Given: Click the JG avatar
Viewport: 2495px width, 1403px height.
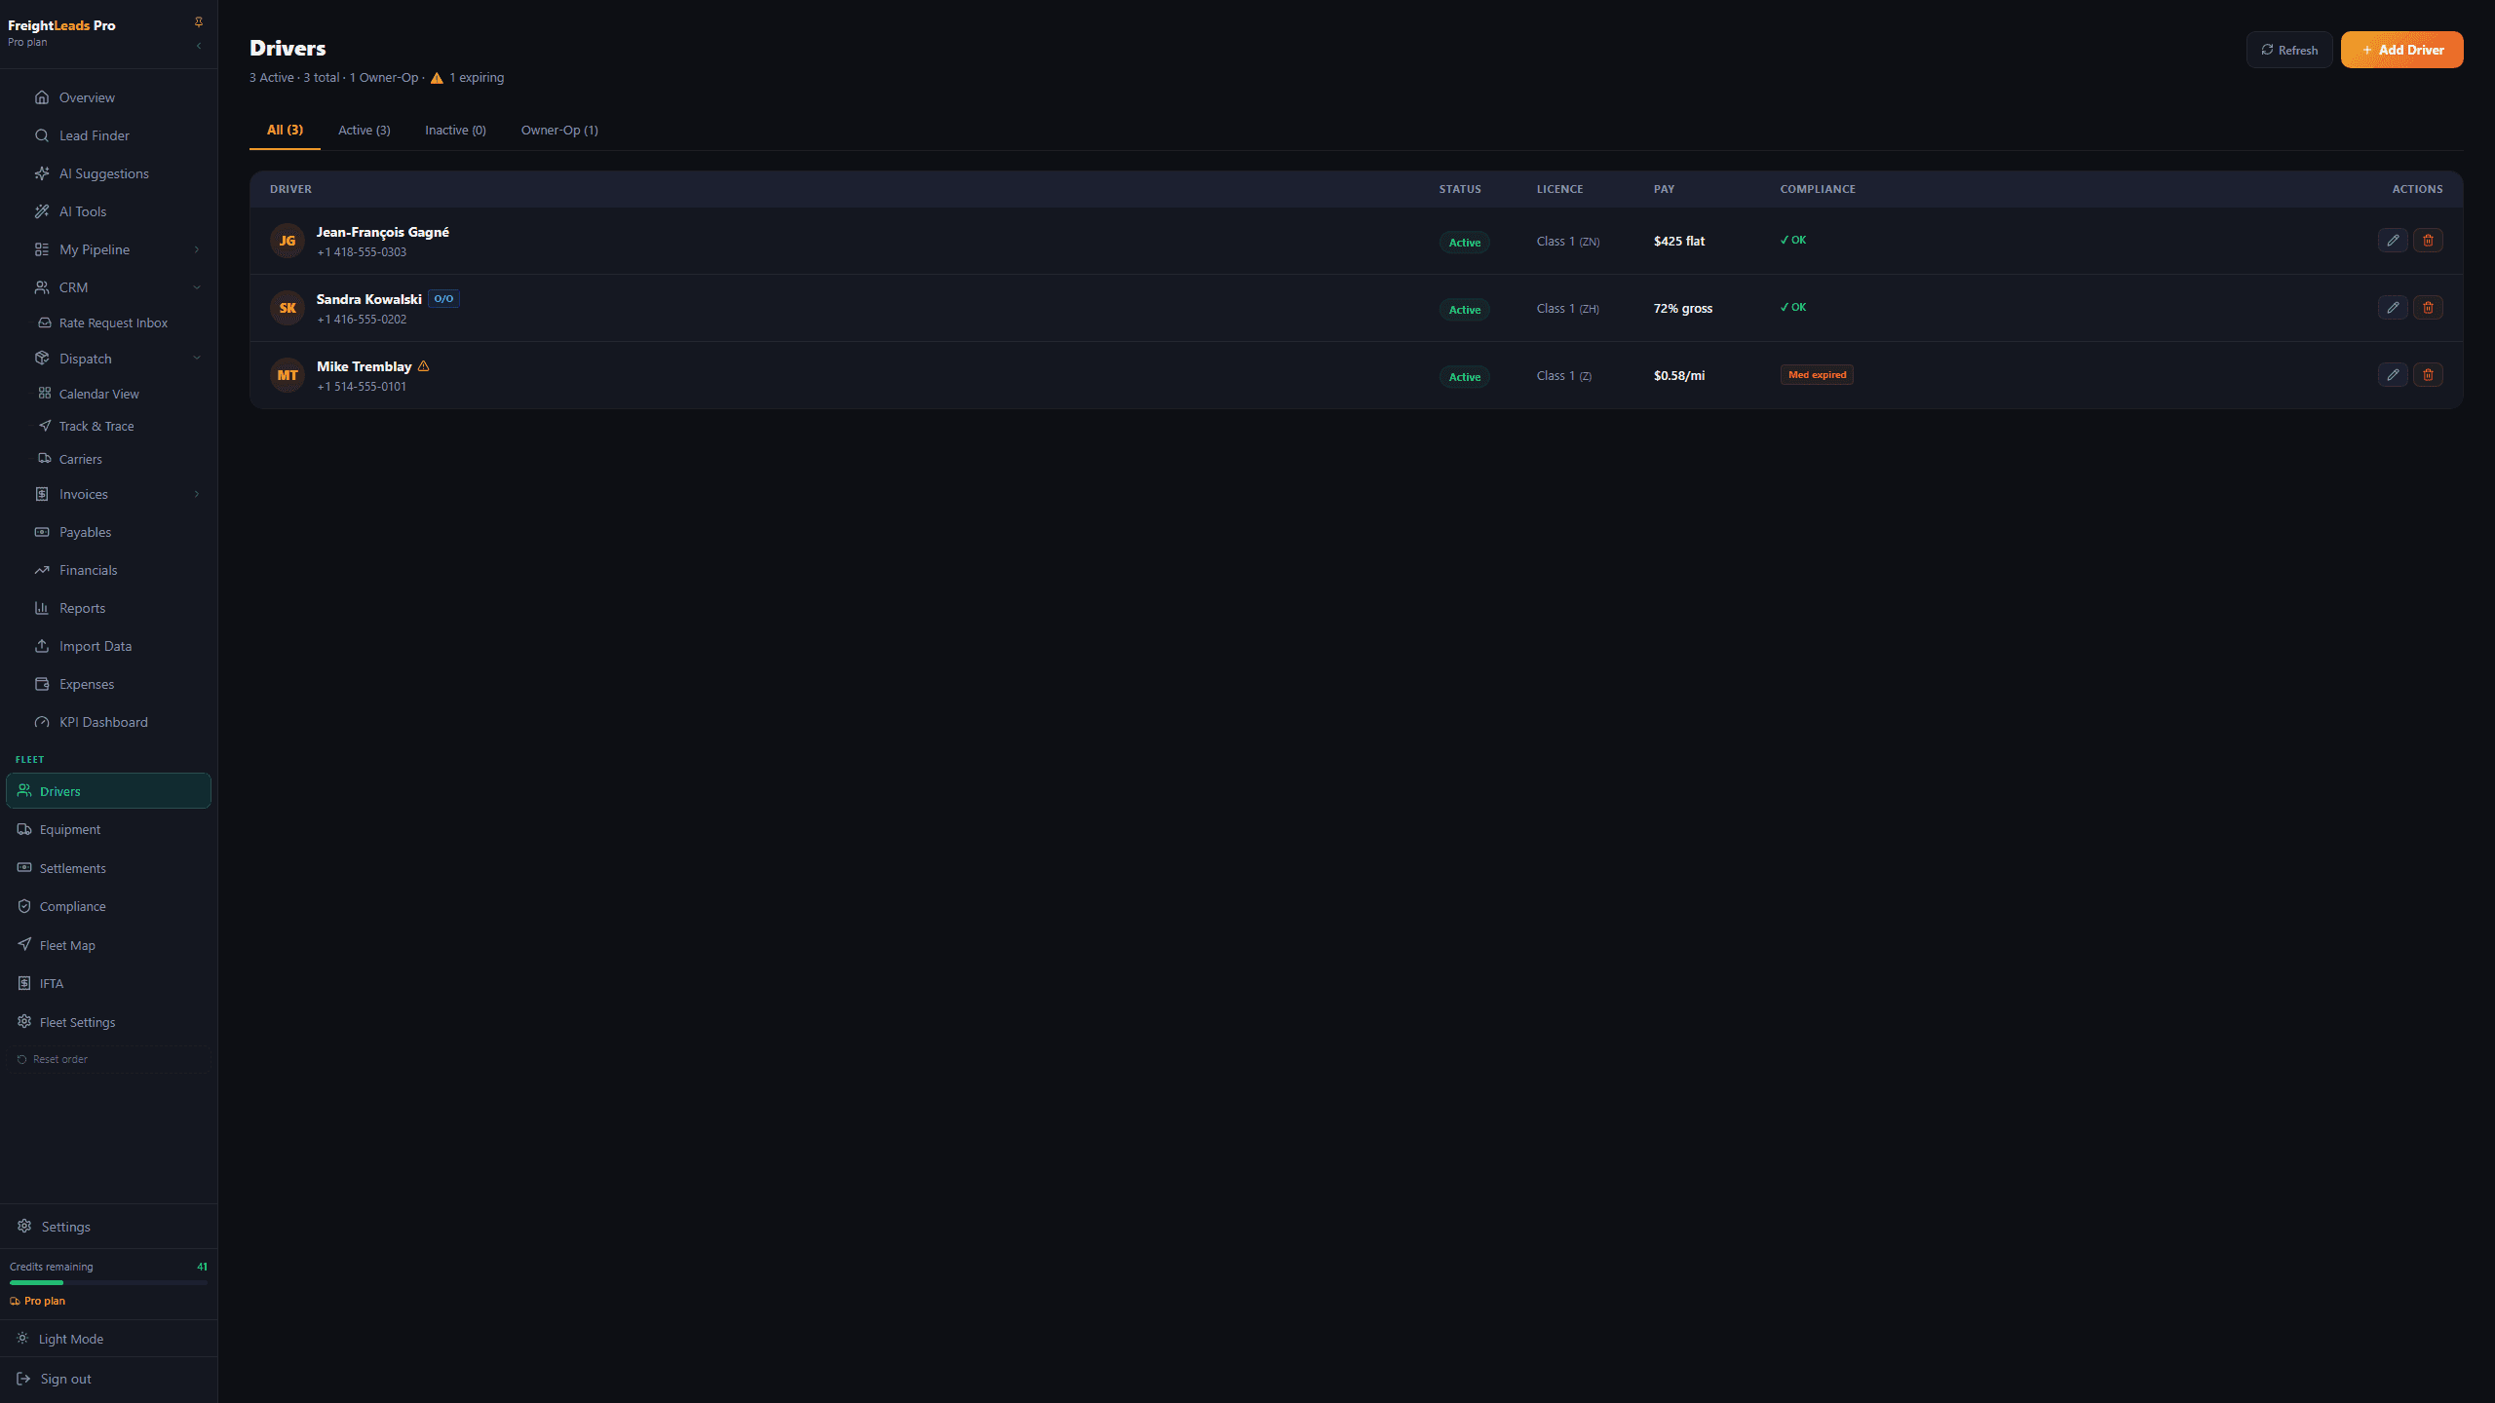Looking at the screenshot, I should click(x=288, y=241).
